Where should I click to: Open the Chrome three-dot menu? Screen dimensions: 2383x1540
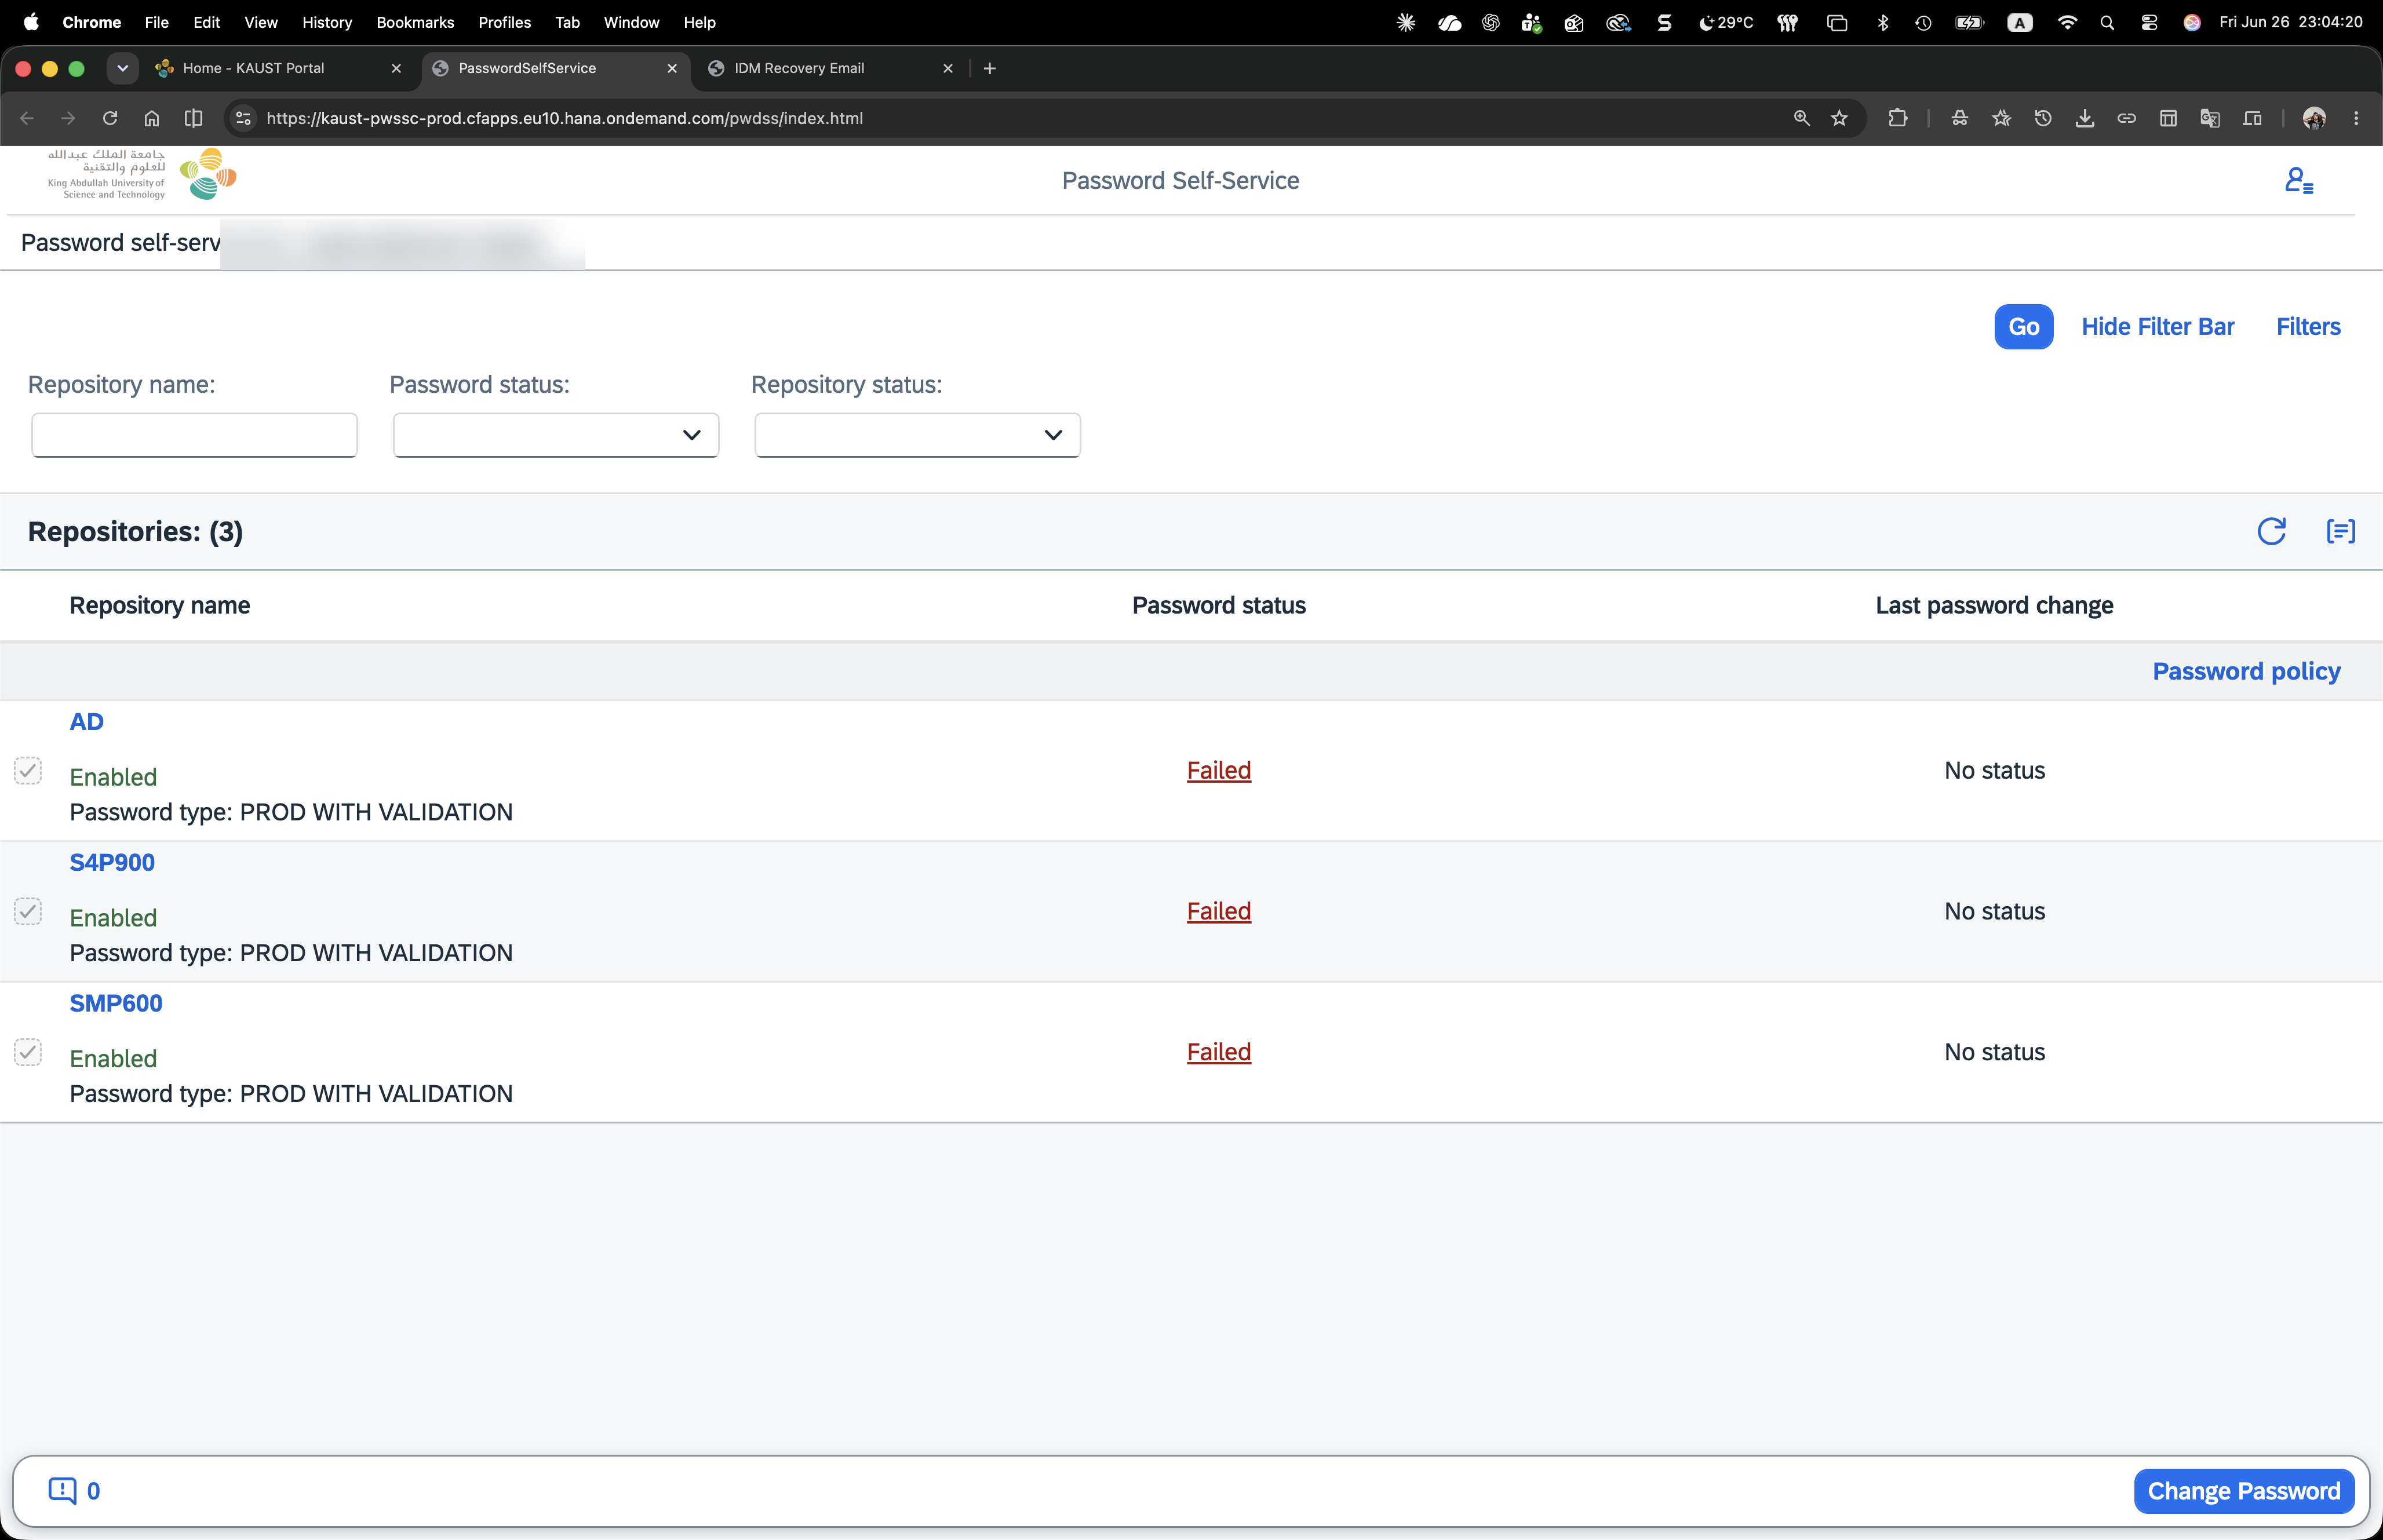(x=2356, y=118)
